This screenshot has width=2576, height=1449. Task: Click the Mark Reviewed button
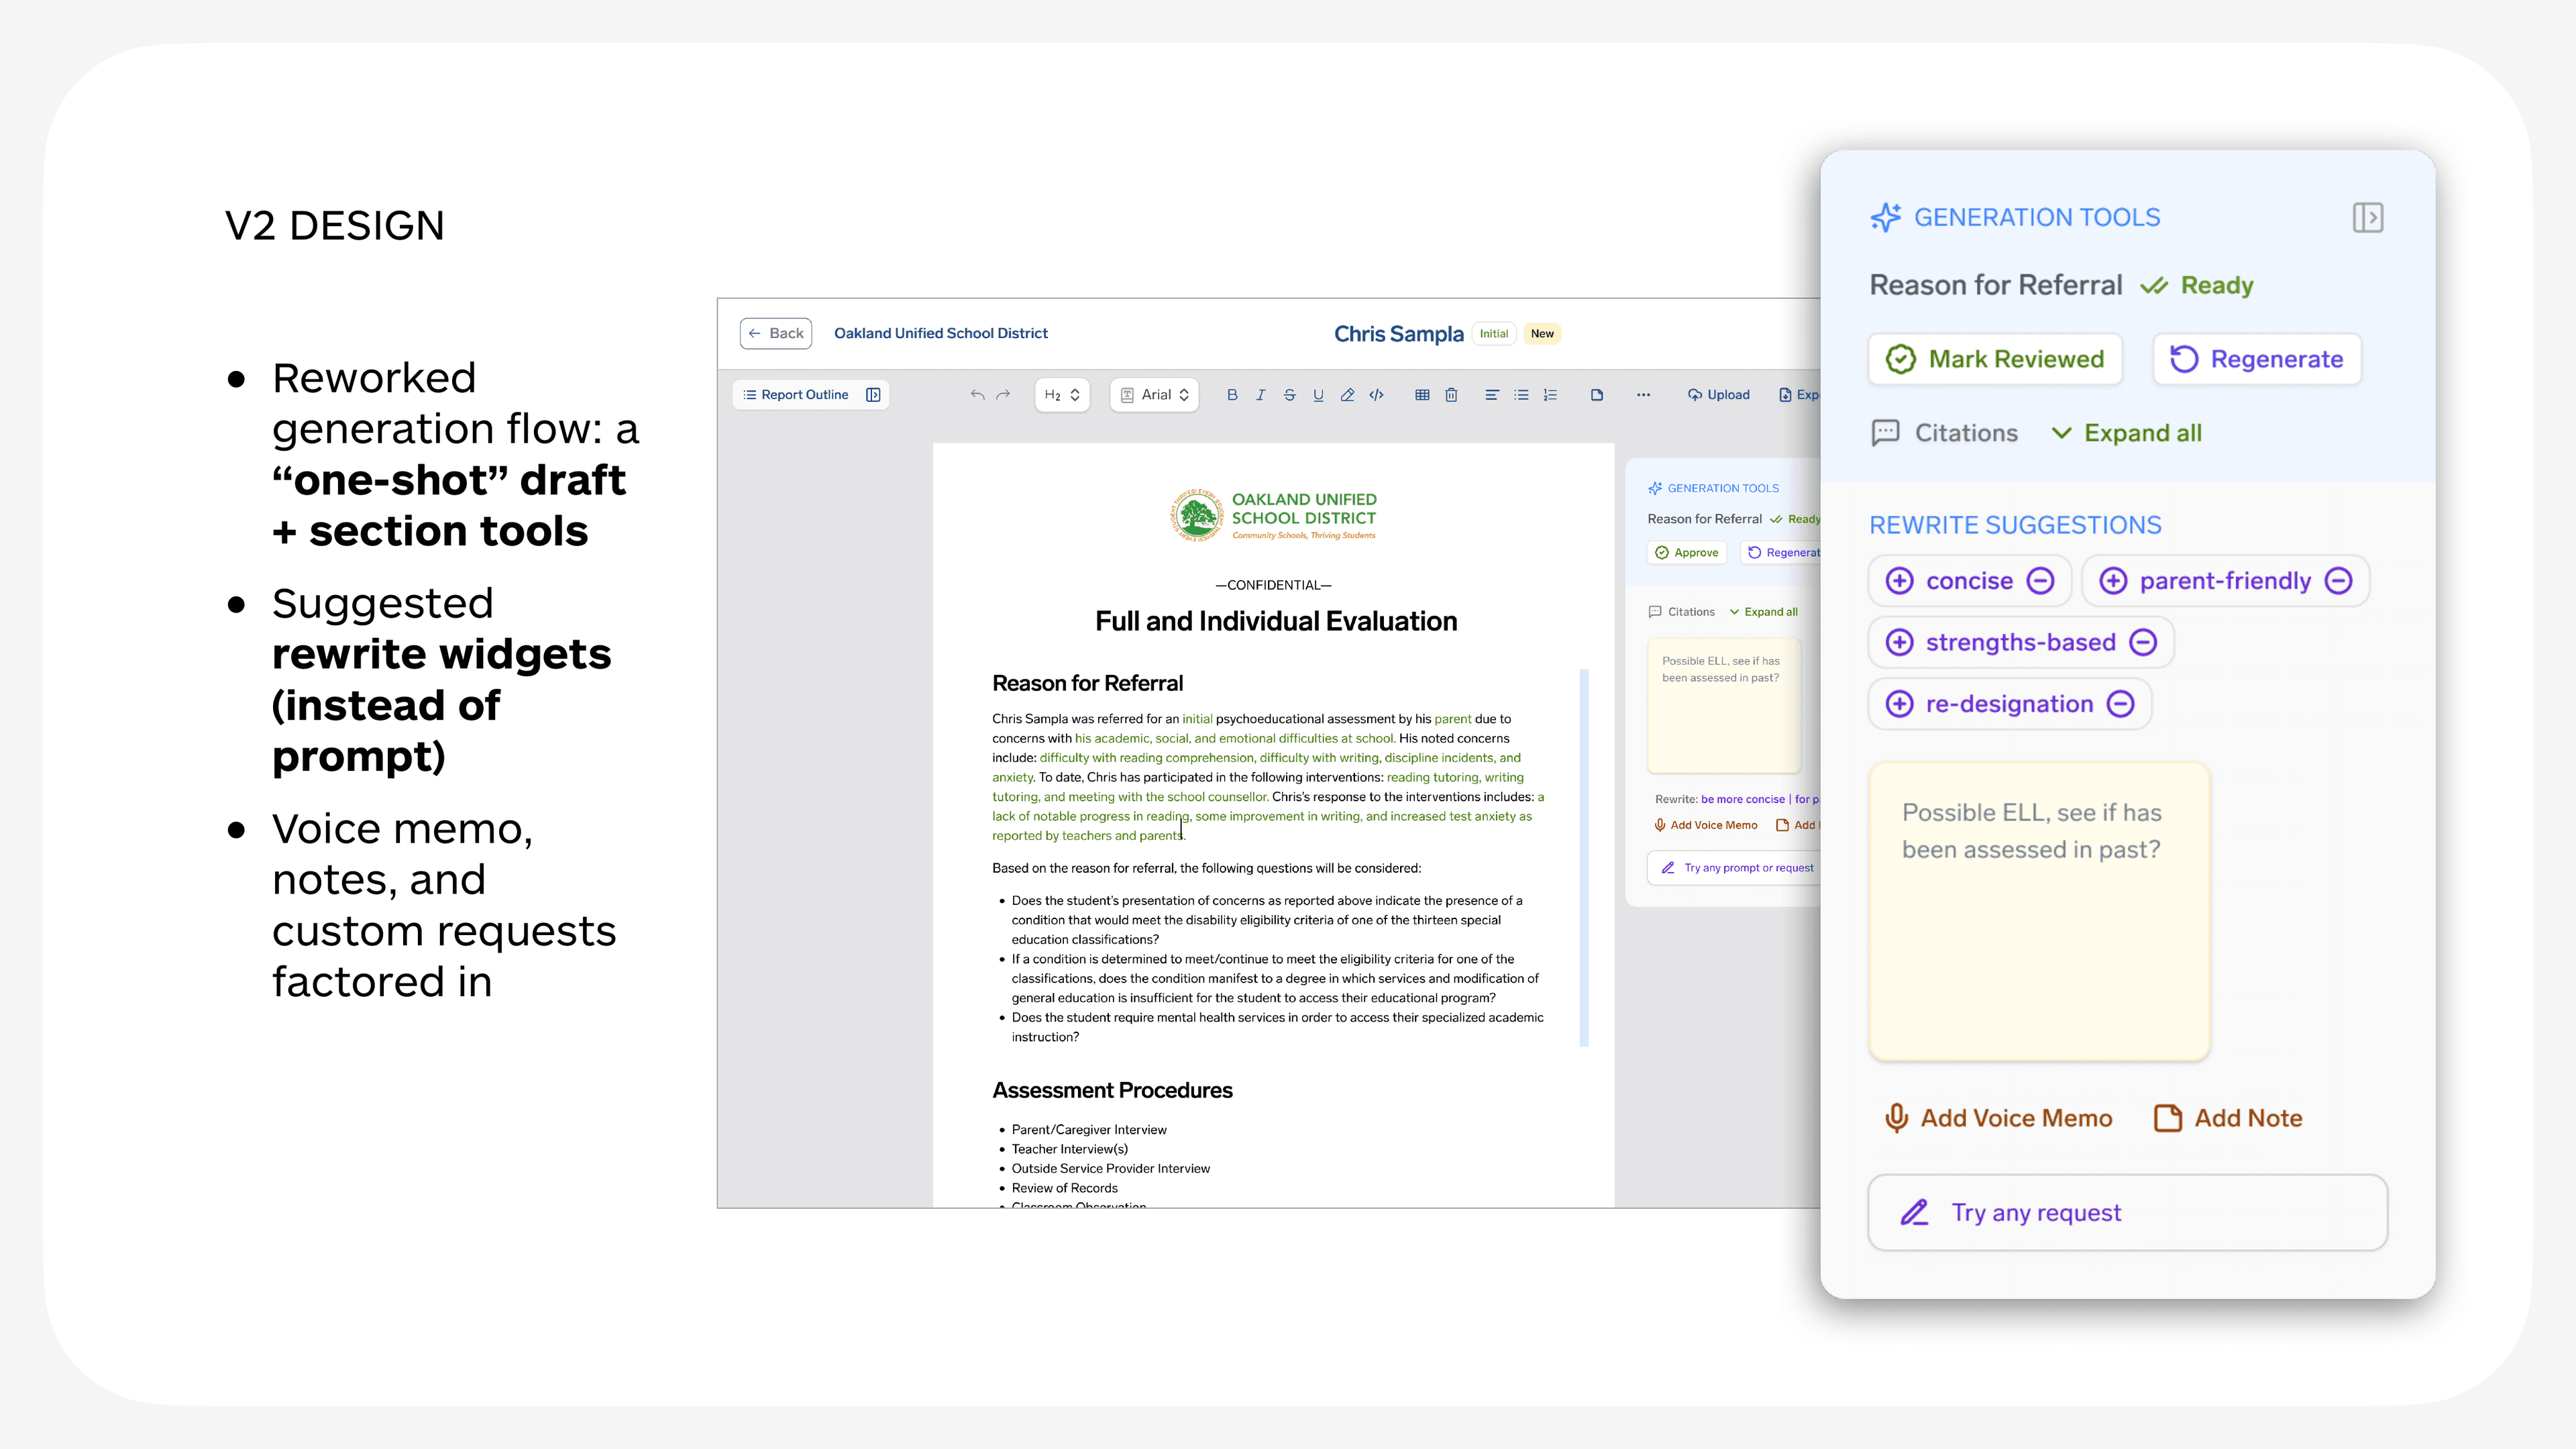coord(1995,359)
